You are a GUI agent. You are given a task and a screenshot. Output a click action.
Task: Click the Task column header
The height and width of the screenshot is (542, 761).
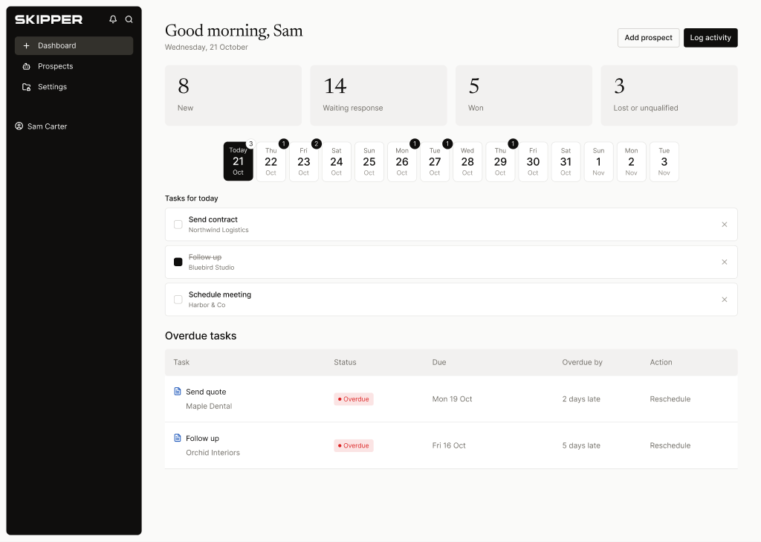(x=181, y=362)
